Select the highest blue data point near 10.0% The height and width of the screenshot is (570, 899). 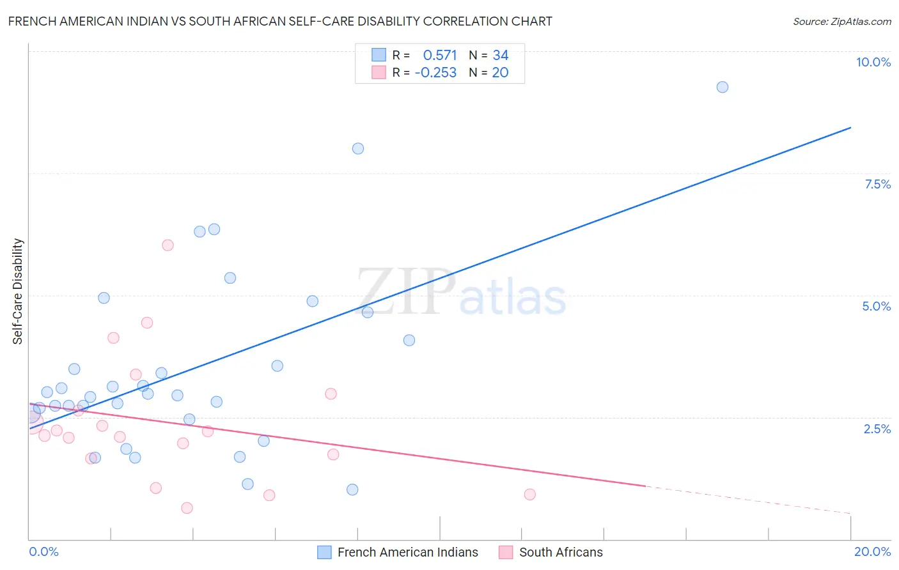tap(723, 87)
